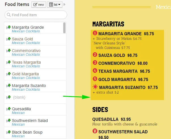The width and height of the screenshot is (171, 139).
Task: Click green arrow icon beside Sauza Gold
Action: (9, 39)
